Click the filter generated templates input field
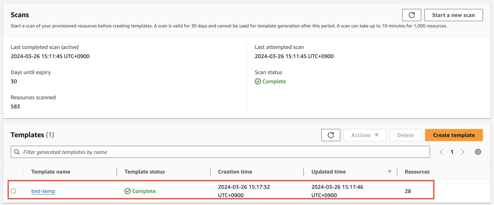This screenshot has width=494, height=205. pos(129,152)
